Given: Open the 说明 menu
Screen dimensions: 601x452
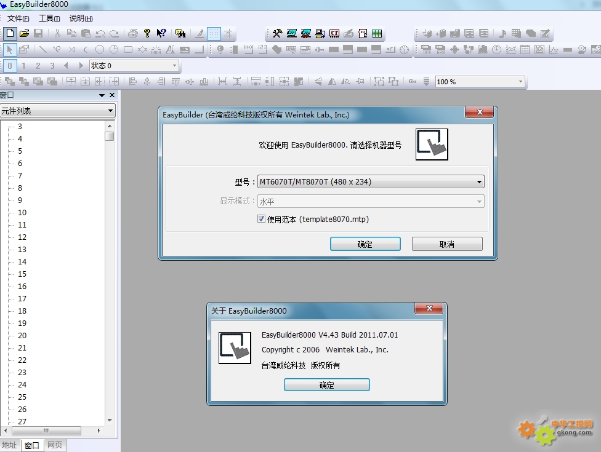Looking at the screenshot, I should [x=81, y=18].
